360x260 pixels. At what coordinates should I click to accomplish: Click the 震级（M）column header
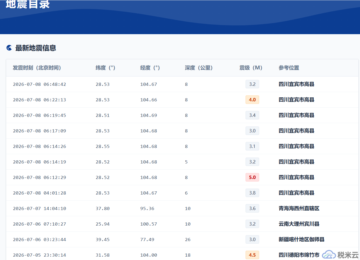251,68
